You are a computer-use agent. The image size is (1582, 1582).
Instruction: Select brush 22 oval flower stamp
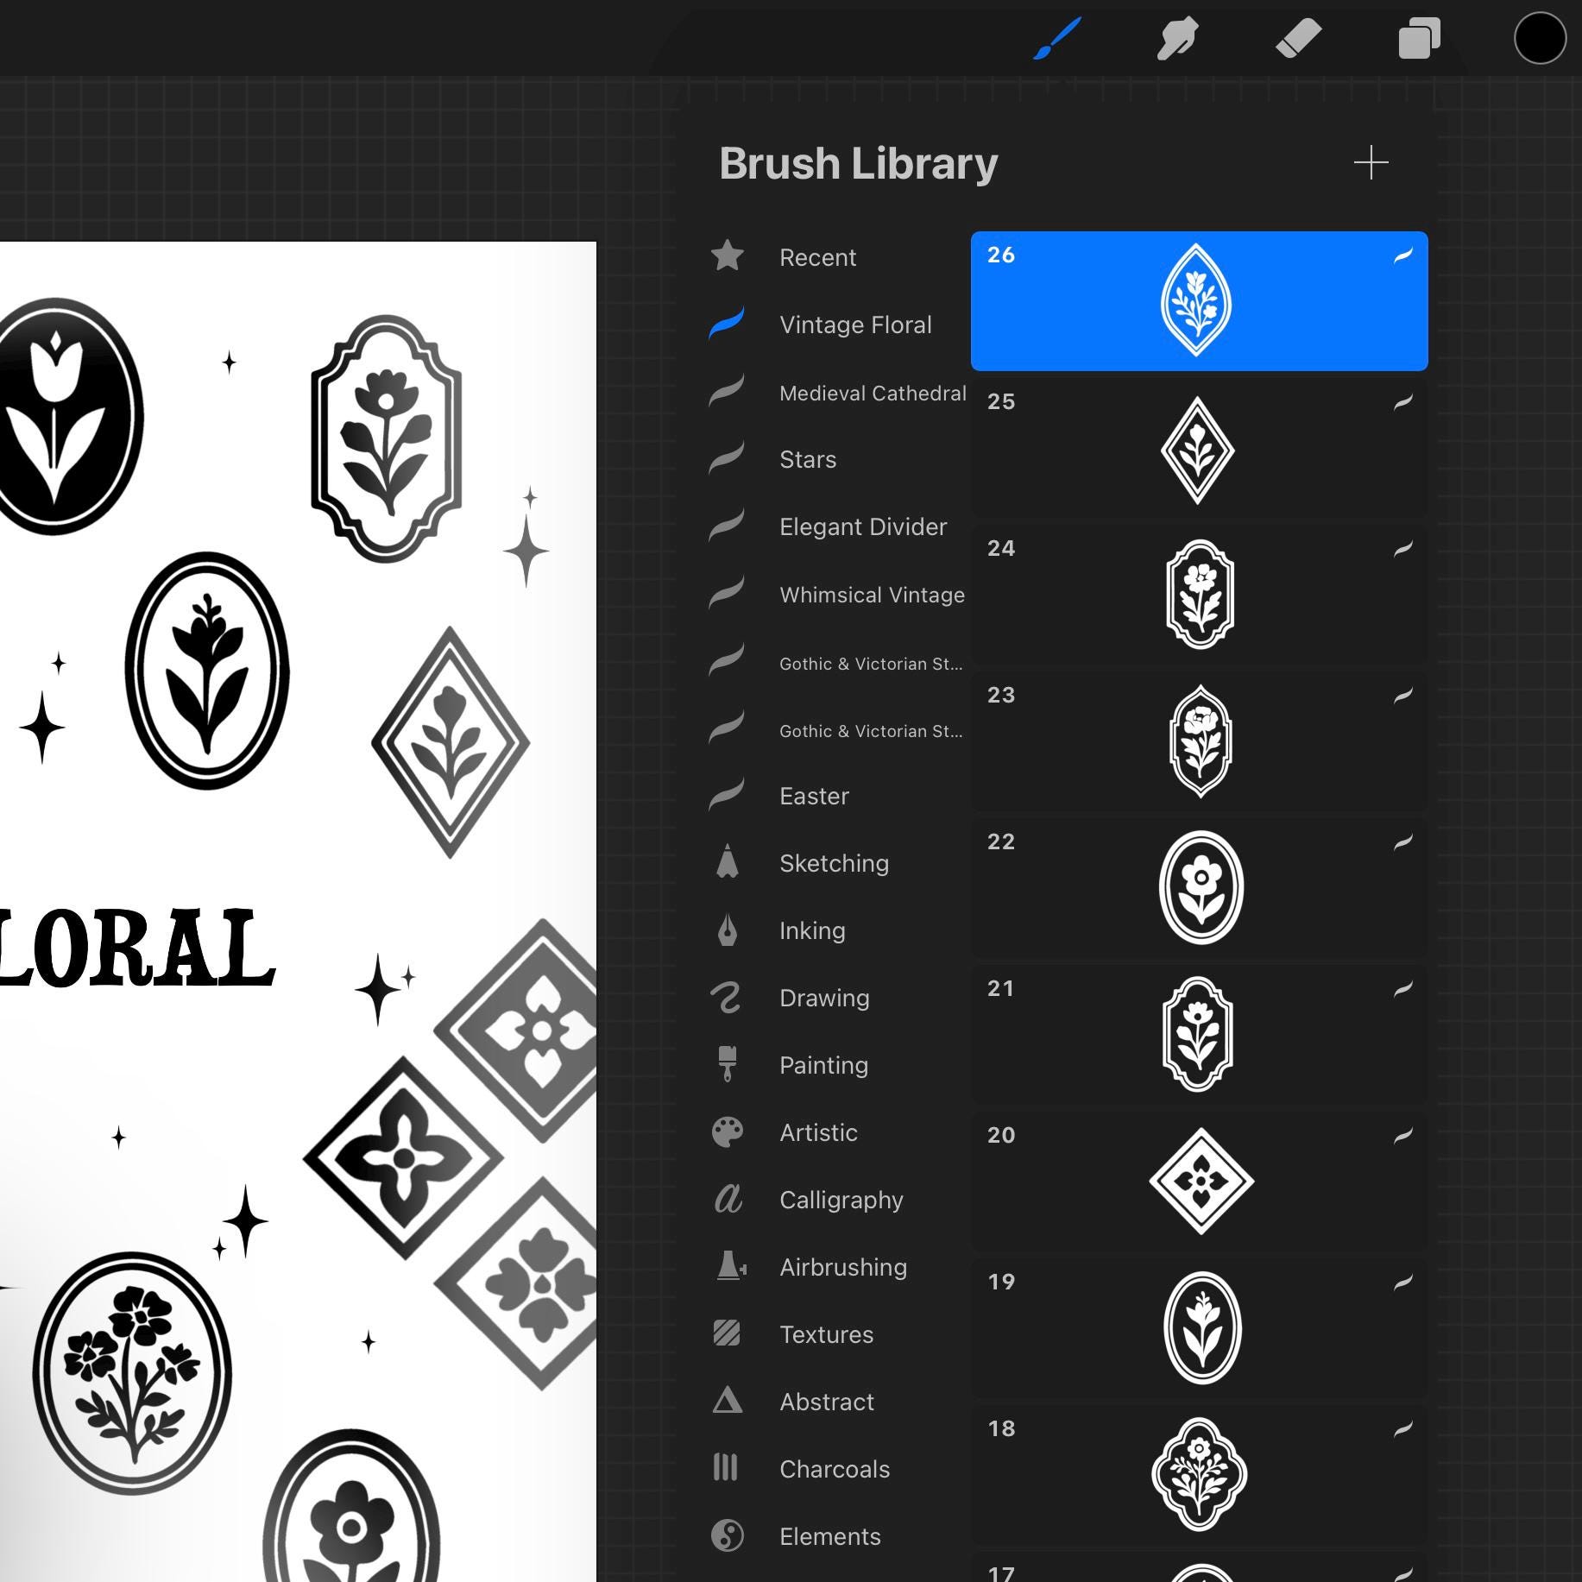coord(1199,888)
